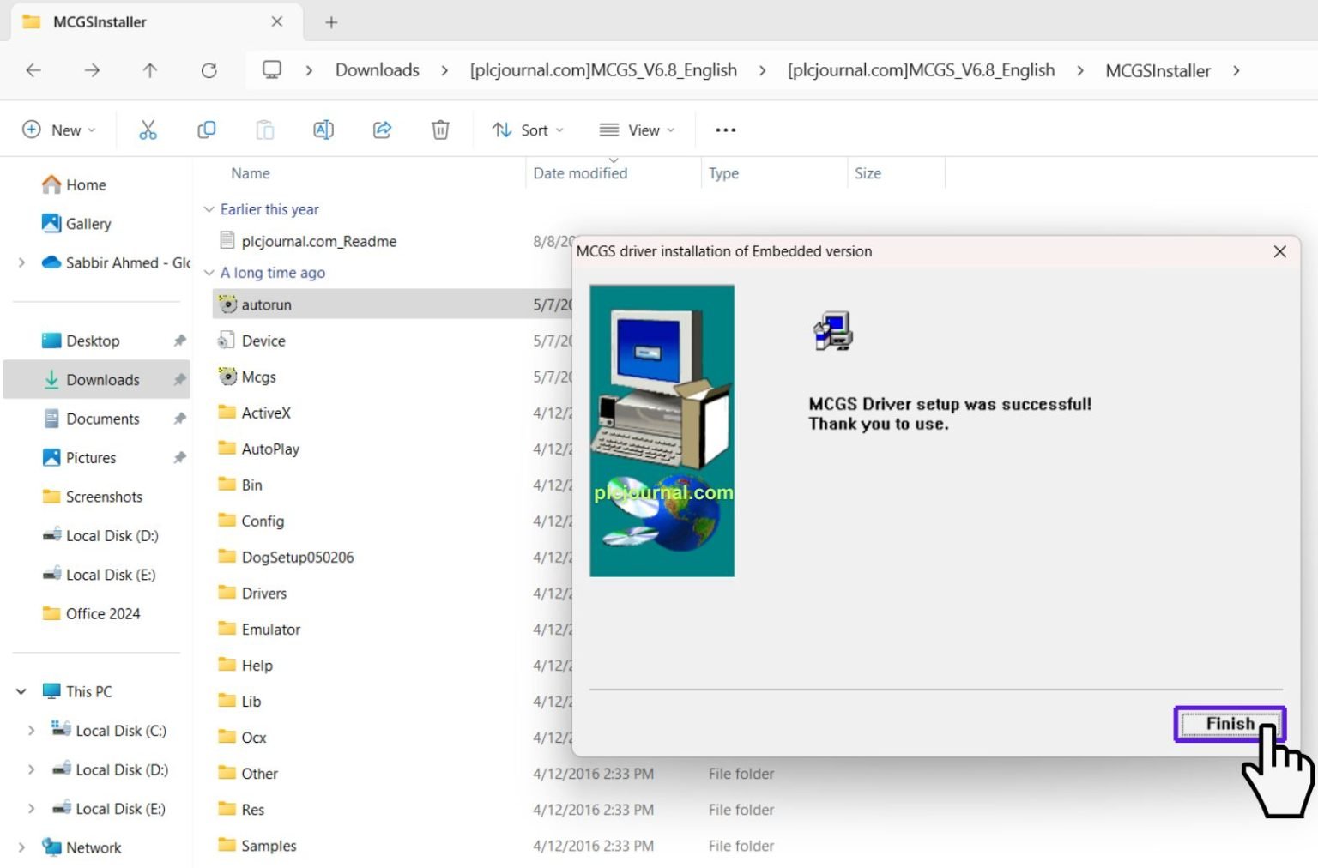Select the Rename icon
Screen dimensions: 1318x868
click(323, 130)
